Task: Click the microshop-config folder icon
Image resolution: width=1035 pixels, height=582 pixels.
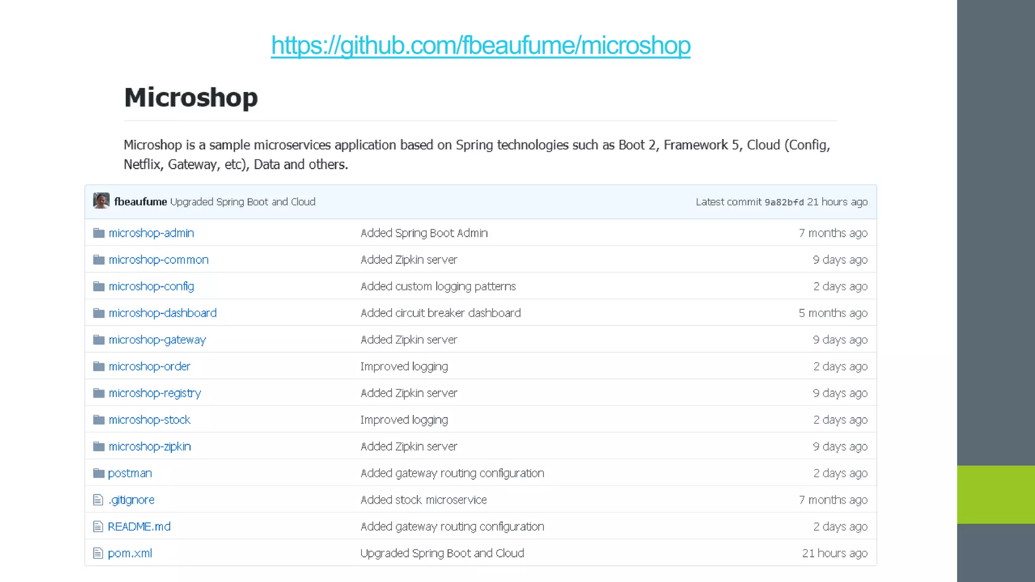Action: click(x=99, y=286)
